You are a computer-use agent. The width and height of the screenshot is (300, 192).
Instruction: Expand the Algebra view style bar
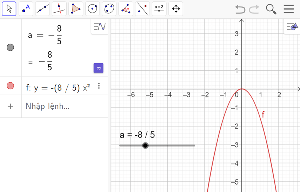tap(100, 26)
